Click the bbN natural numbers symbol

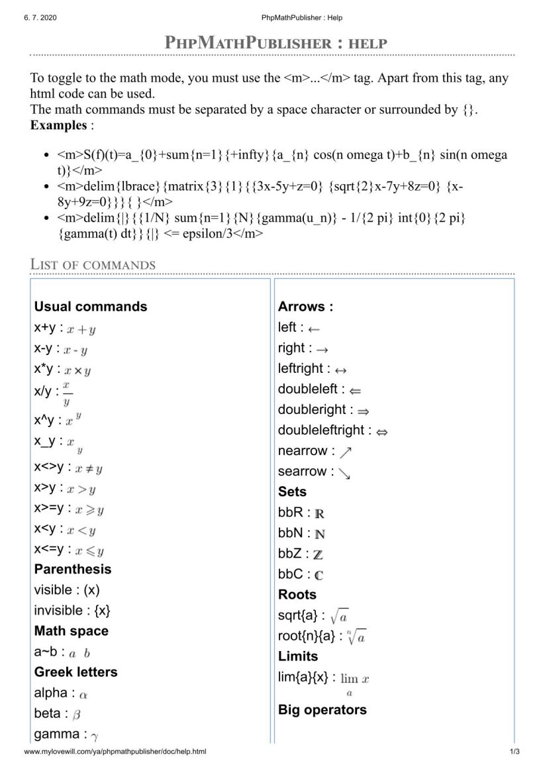point(320,535)
